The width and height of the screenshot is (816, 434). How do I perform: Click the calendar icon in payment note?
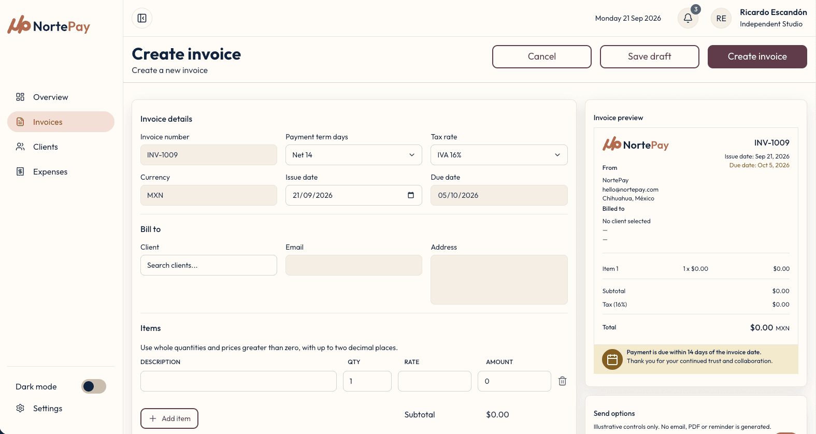(612, 359)
